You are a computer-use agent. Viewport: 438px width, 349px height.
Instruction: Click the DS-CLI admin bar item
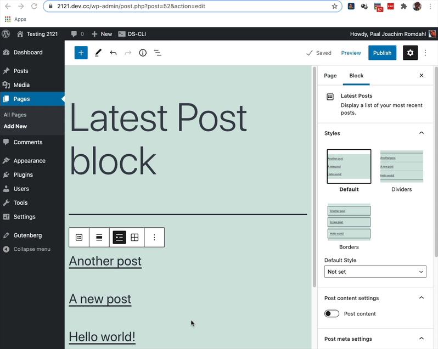132,34
